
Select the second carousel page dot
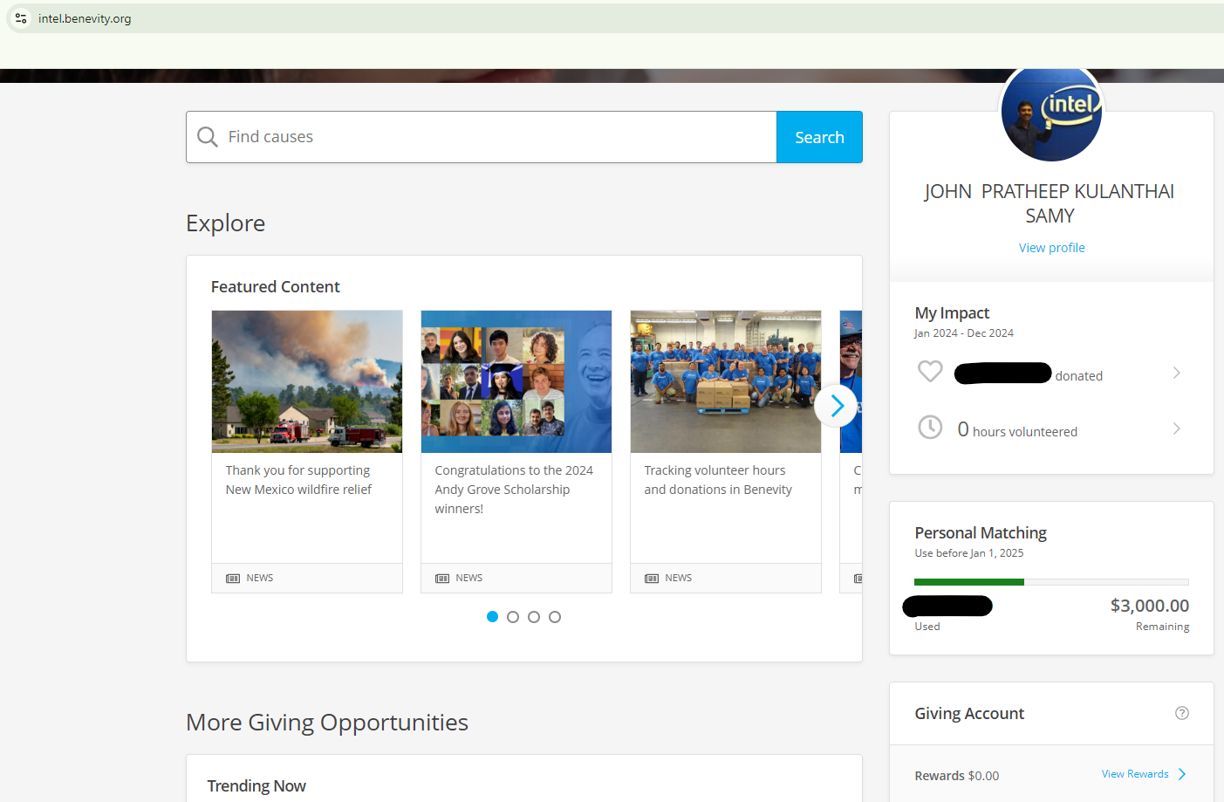pyautogui.click(x=513, y=617)
